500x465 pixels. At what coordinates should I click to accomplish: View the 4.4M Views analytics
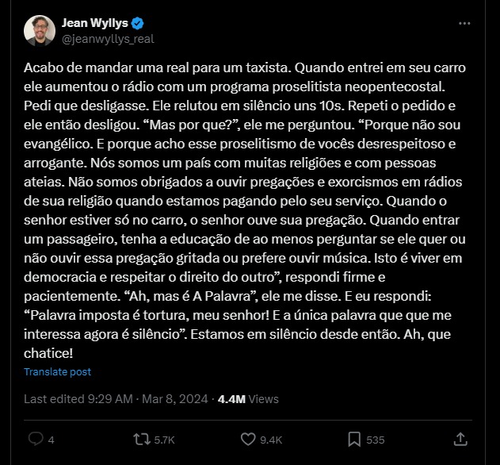coord(248,399)
